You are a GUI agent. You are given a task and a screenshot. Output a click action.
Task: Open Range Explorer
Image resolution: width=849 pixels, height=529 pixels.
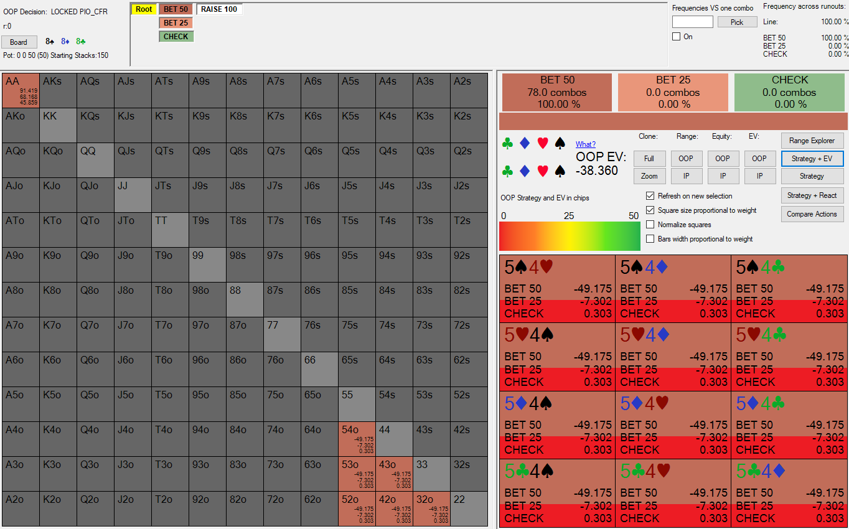[812, 141]
